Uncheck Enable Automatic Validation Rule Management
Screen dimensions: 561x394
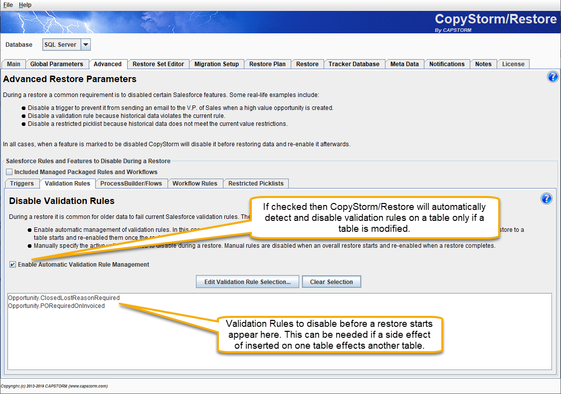click(12, 265)
